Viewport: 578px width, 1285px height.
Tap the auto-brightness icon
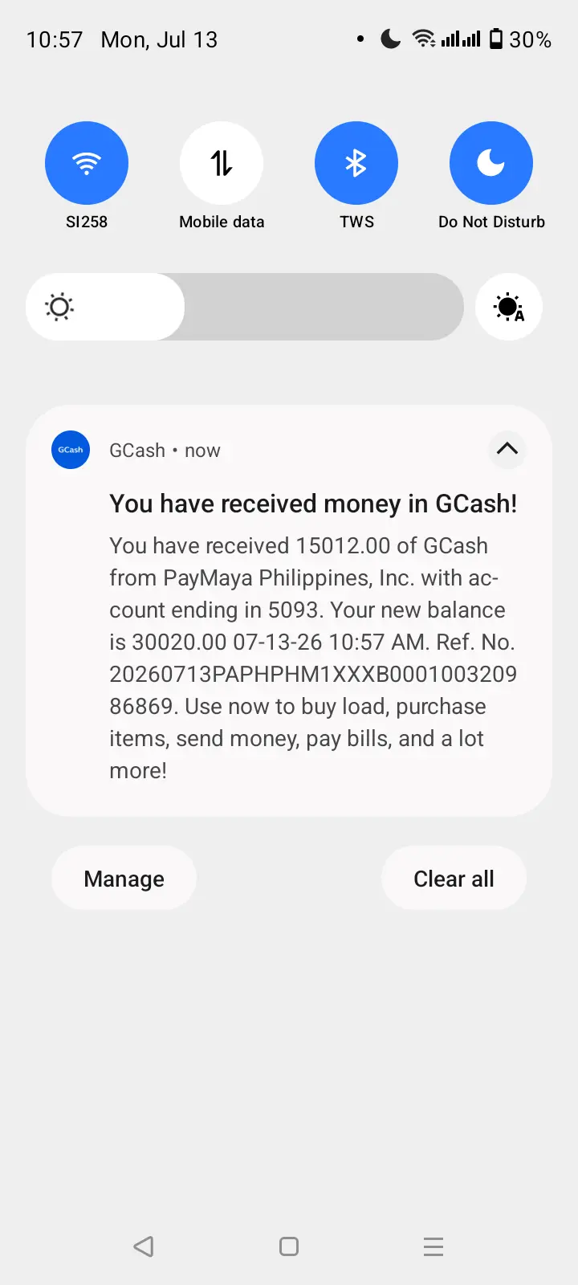pos(509,307)
